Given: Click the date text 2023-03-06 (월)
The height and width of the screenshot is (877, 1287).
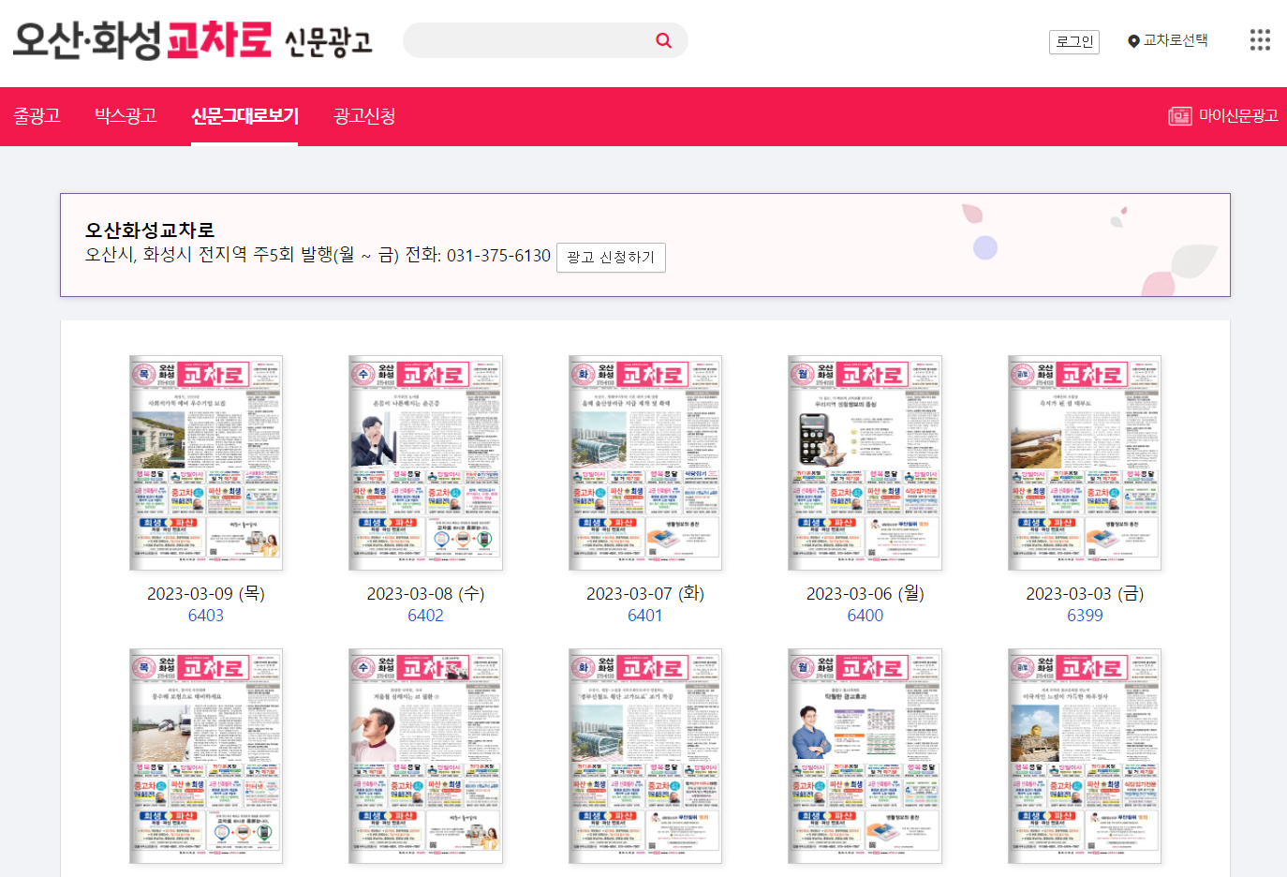Looking at the screenshot, I should coord(865,593).
